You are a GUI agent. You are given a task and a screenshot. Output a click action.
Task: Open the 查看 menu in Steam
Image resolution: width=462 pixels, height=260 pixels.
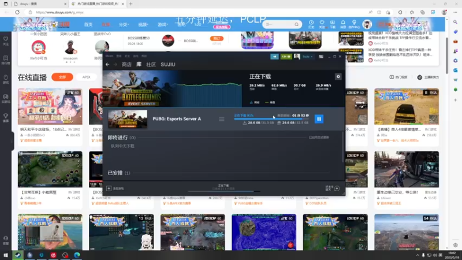coord(119,56)
